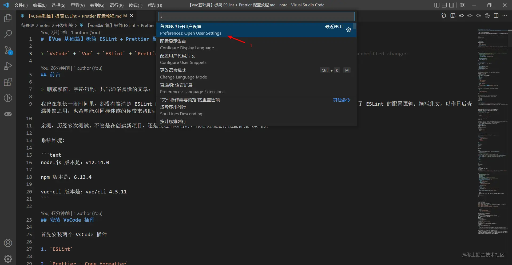Close the ESLint Prettier markdown tab
Viewport: 512px width, 265px height.
[x=132, y=16]
